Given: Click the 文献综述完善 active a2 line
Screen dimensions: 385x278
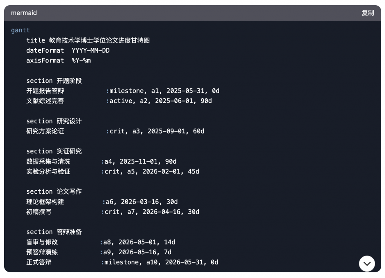Looking at the screenshot, I should (119, 101).
